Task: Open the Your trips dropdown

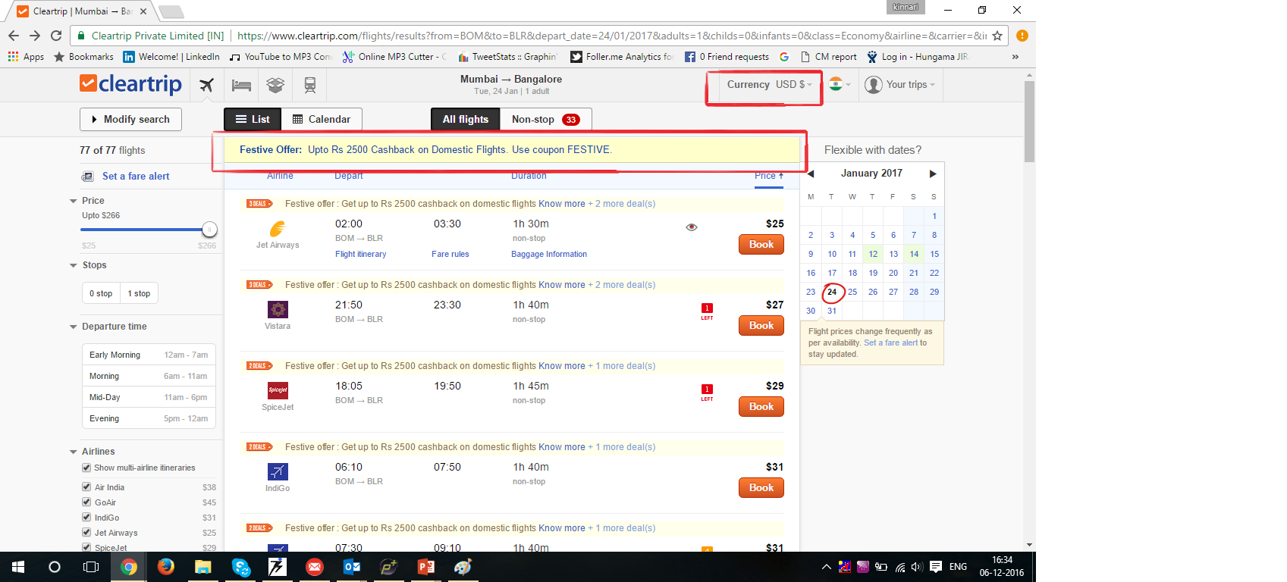Action: click(x=900, y=85)
